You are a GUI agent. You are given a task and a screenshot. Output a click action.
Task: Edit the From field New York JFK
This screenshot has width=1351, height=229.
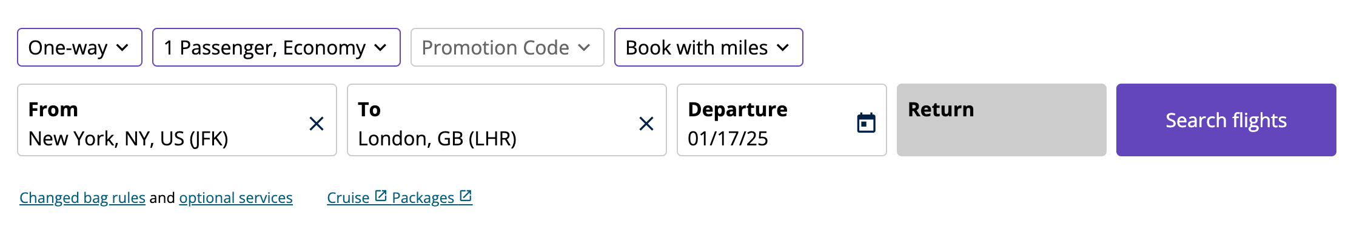click(x=164, y=120)
